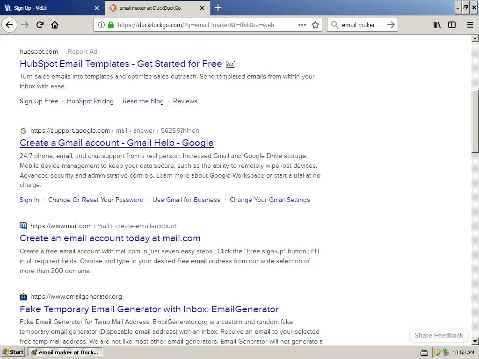479x359 pixels.
Task: Click the mail.com favicon icon
Action: tap(23, 226)
